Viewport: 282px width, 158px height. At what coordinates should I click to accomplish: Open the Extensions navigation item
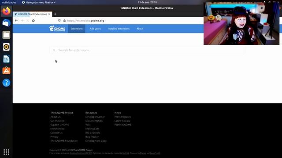click(x=77, y=29)
